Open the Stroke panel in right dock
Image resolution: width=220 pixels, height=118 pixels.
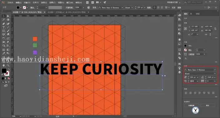(x=180, y=25)
